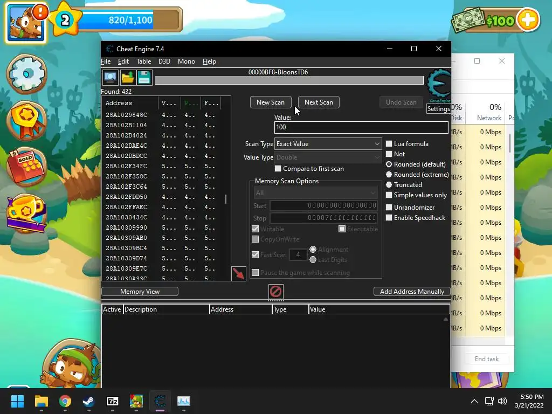Open the Edit menu
Viewport: 552px width, 414px height.
[123, 61]
